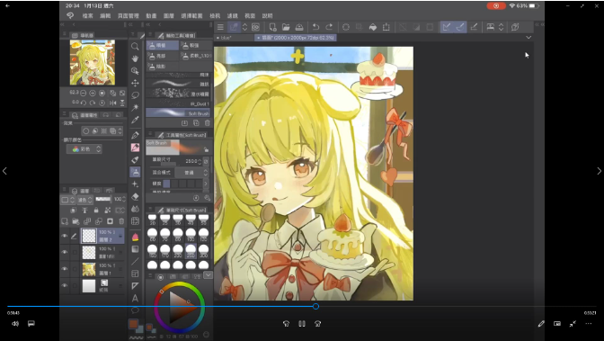Select the first airbrush sub tool group
The image size is (604, 341).
tap(162, 46)
